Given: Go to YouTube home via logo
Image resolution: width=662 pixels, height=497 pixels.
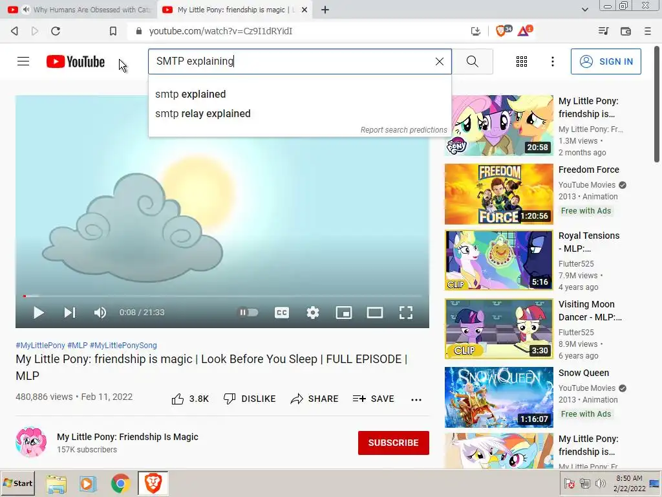Looking at the screenshot, I should [76, 61].
